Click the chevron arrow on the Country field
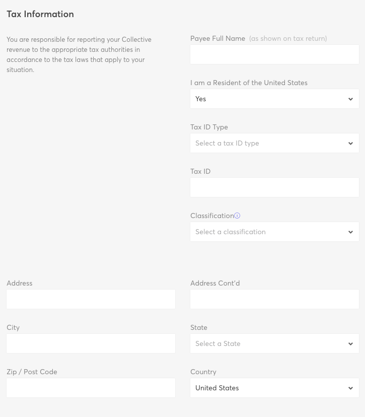The height and width of the screenshot is (417, 365). point(351,388)
